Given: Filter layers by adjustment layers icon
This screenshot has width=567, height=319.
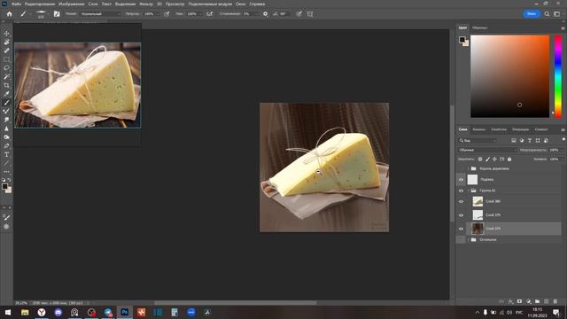Looking at the screenshot, I should tap(522, 140).
